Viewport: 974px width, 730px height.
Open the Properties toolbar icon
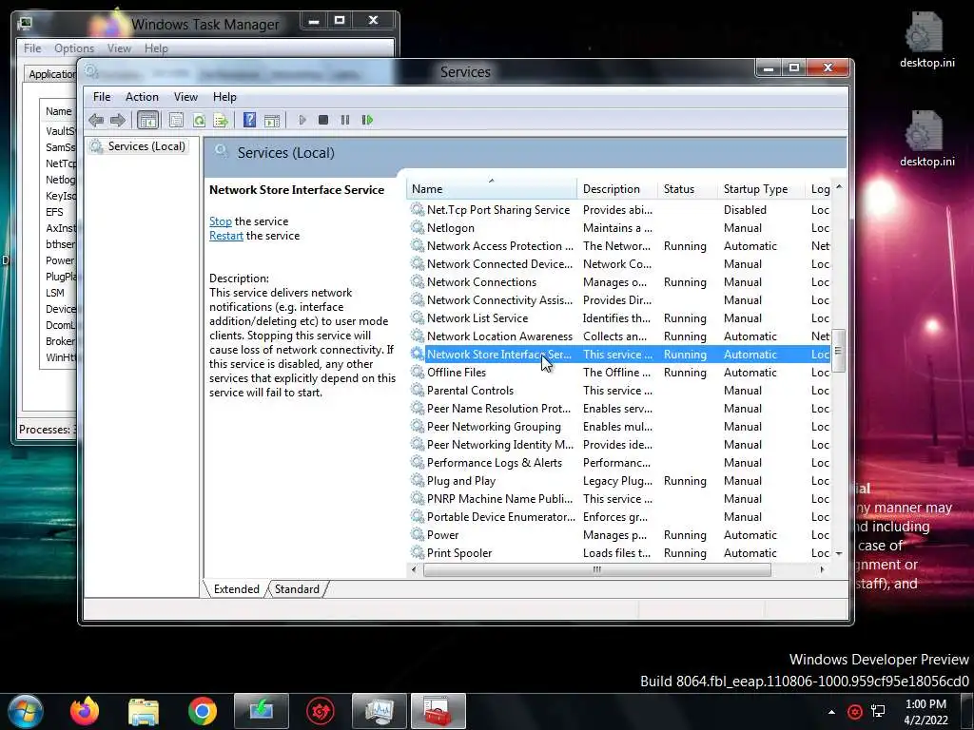pyautogui.click(x=176, y=120)
